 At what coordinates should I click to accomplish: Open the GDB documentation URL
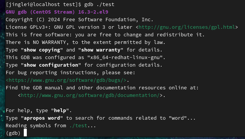[90, 95]
